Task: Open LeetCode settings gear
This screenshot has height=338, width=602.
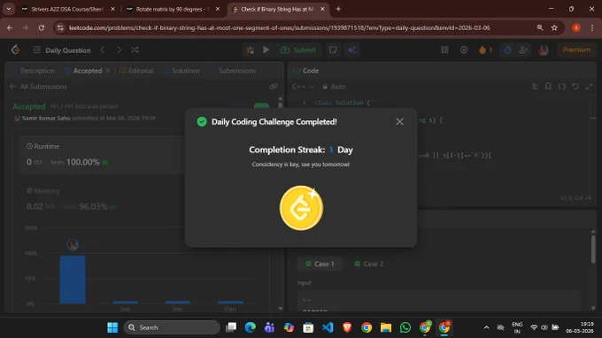Action: (464, 50)
